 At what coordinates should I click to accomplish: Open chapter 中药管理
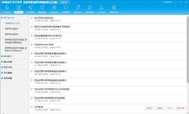39,107
